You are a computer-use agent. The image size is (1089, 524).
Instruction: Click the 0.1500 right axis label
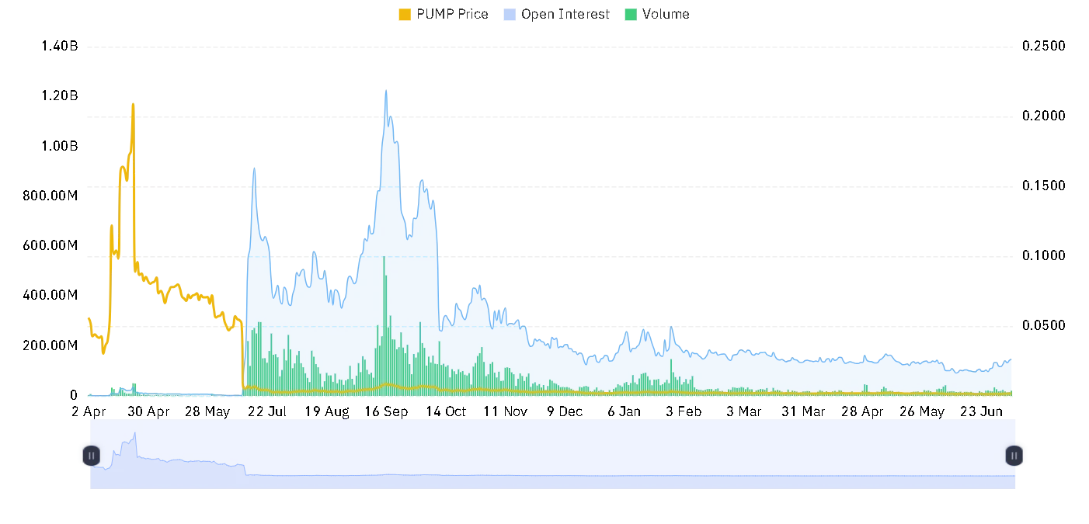1043,186
